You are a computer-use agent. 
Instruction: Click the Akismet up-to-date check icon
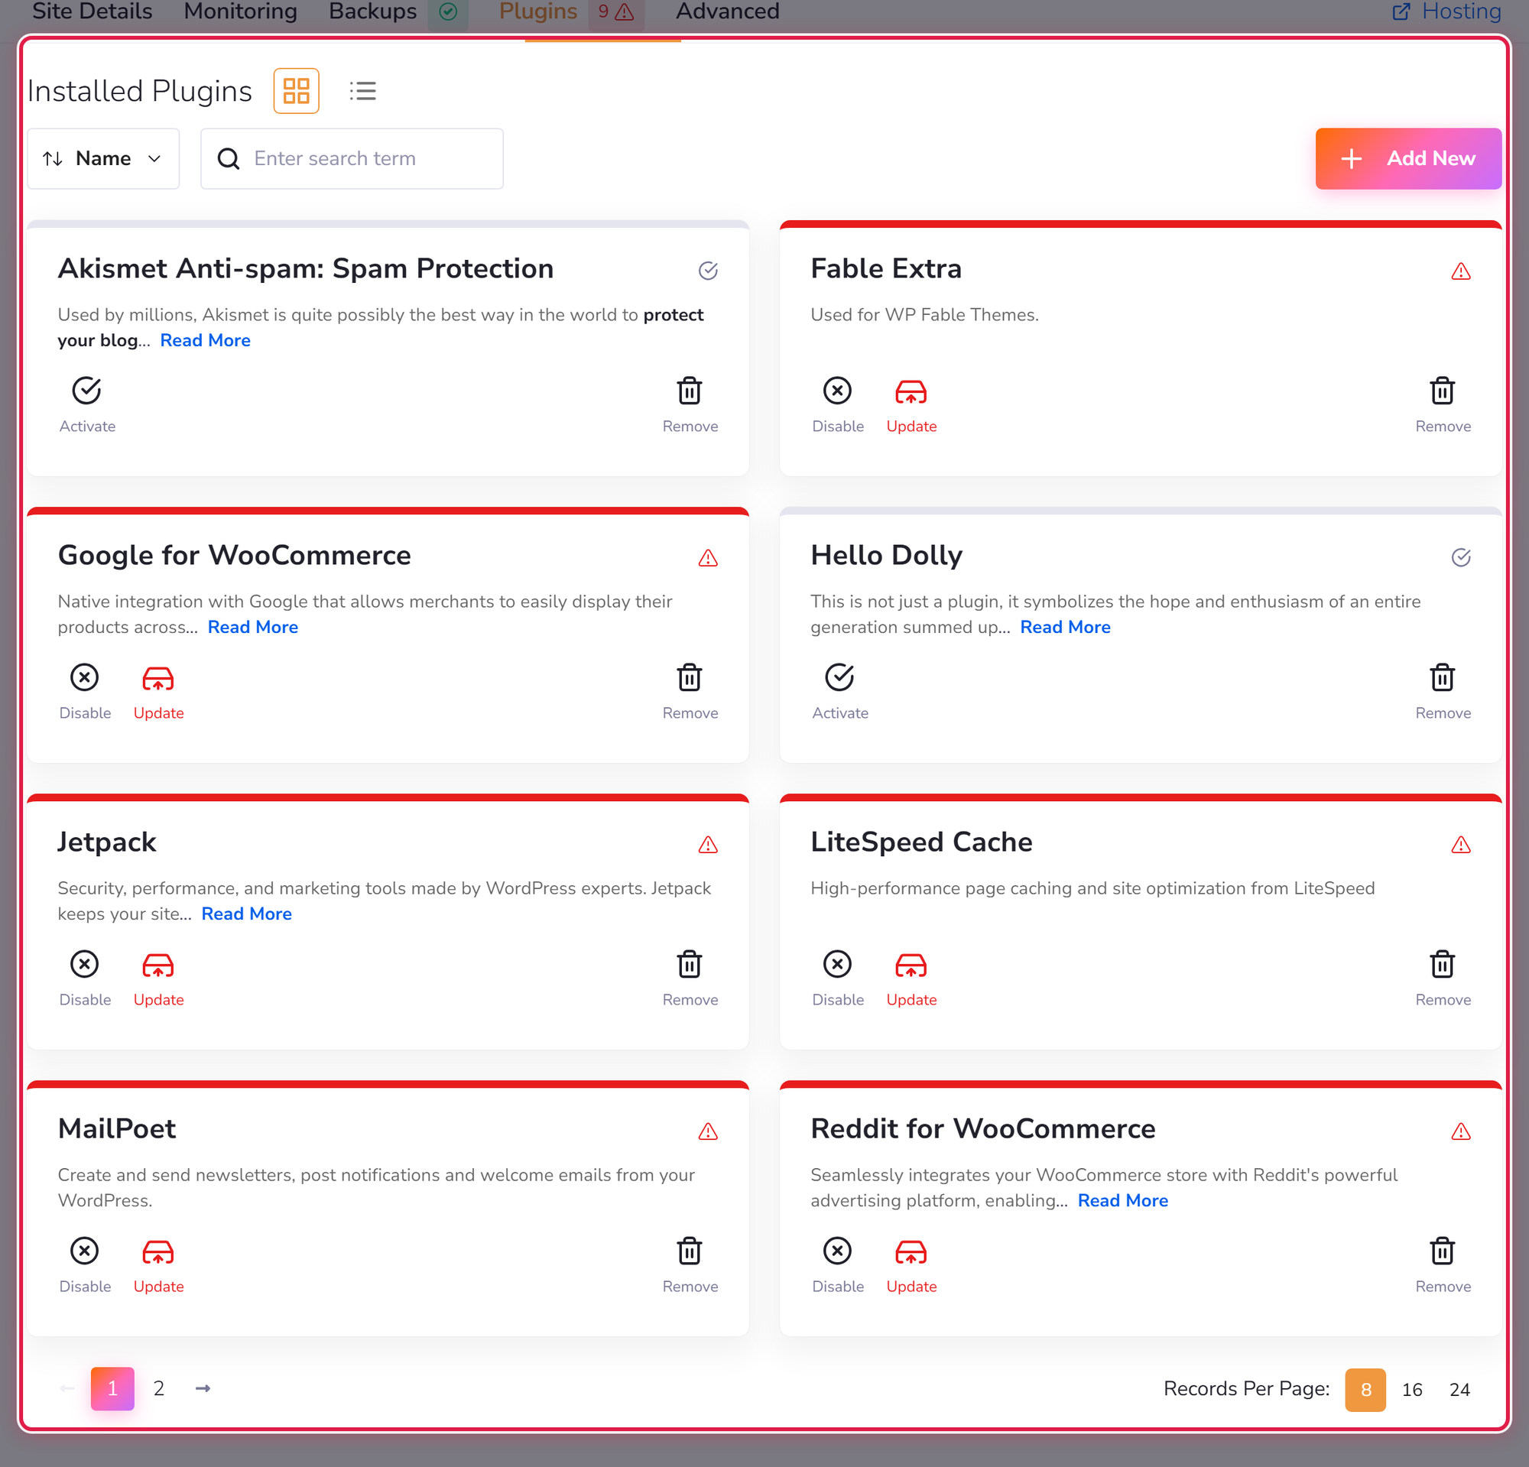708,271
